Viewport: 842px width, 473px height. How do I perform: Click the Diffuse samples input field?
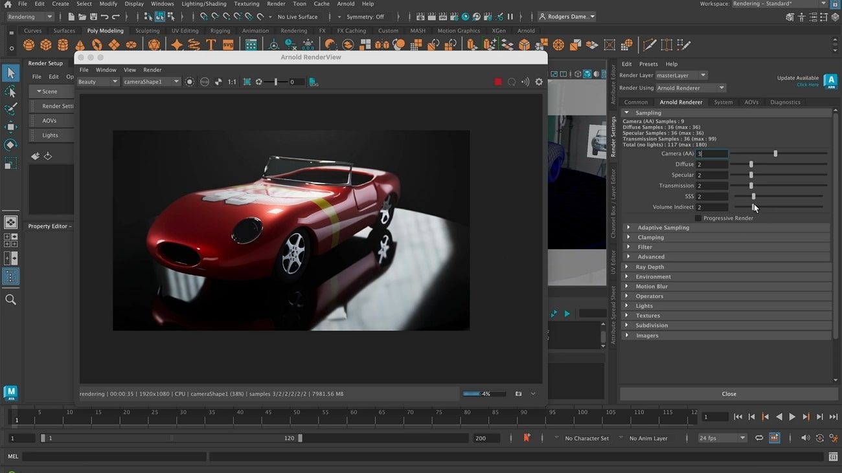(x=711, y=164)
